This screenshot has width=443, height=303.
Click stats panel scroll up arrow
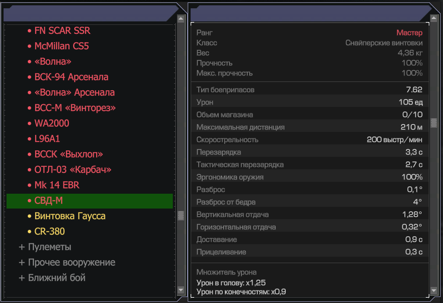click(433, 18)
